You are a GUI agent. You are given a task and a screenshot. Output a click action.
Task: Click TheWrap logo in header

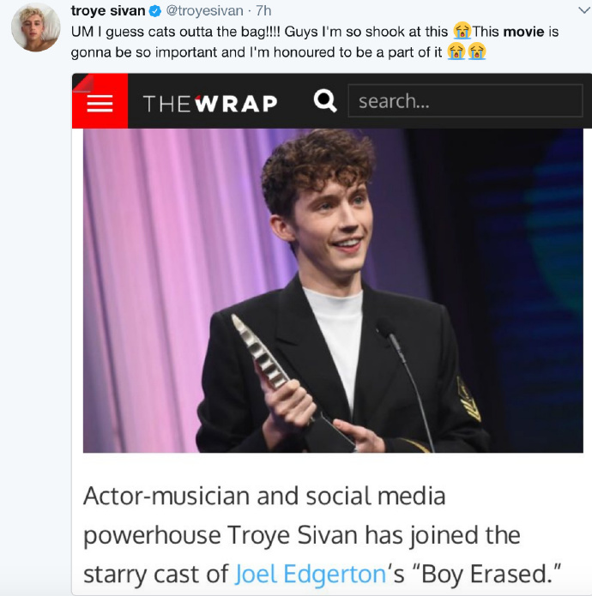(x=210, y=103)
